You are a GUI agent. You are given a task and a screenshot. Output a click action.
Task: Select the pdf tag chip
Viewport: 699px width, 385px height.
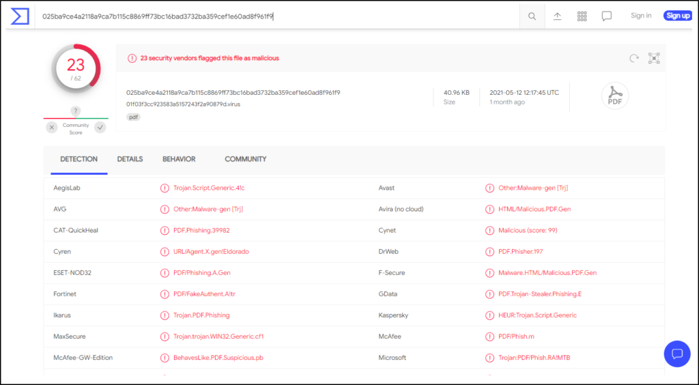[x=133, y=117]
